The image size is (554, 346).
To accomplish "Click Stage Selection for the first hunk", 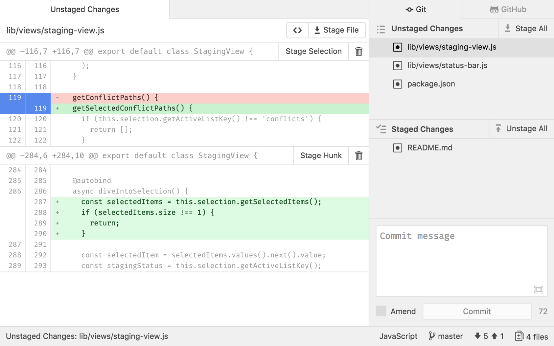I will click(x=313, y=51).
